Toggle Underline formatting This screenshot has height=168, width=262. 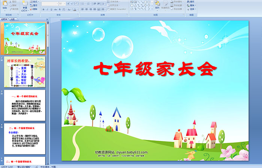(51, 9)
